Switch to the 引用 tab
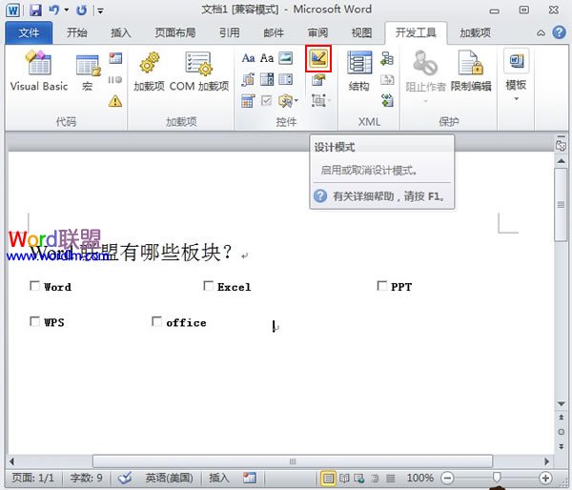The image size is (572, 490). (x=230, y=32)
